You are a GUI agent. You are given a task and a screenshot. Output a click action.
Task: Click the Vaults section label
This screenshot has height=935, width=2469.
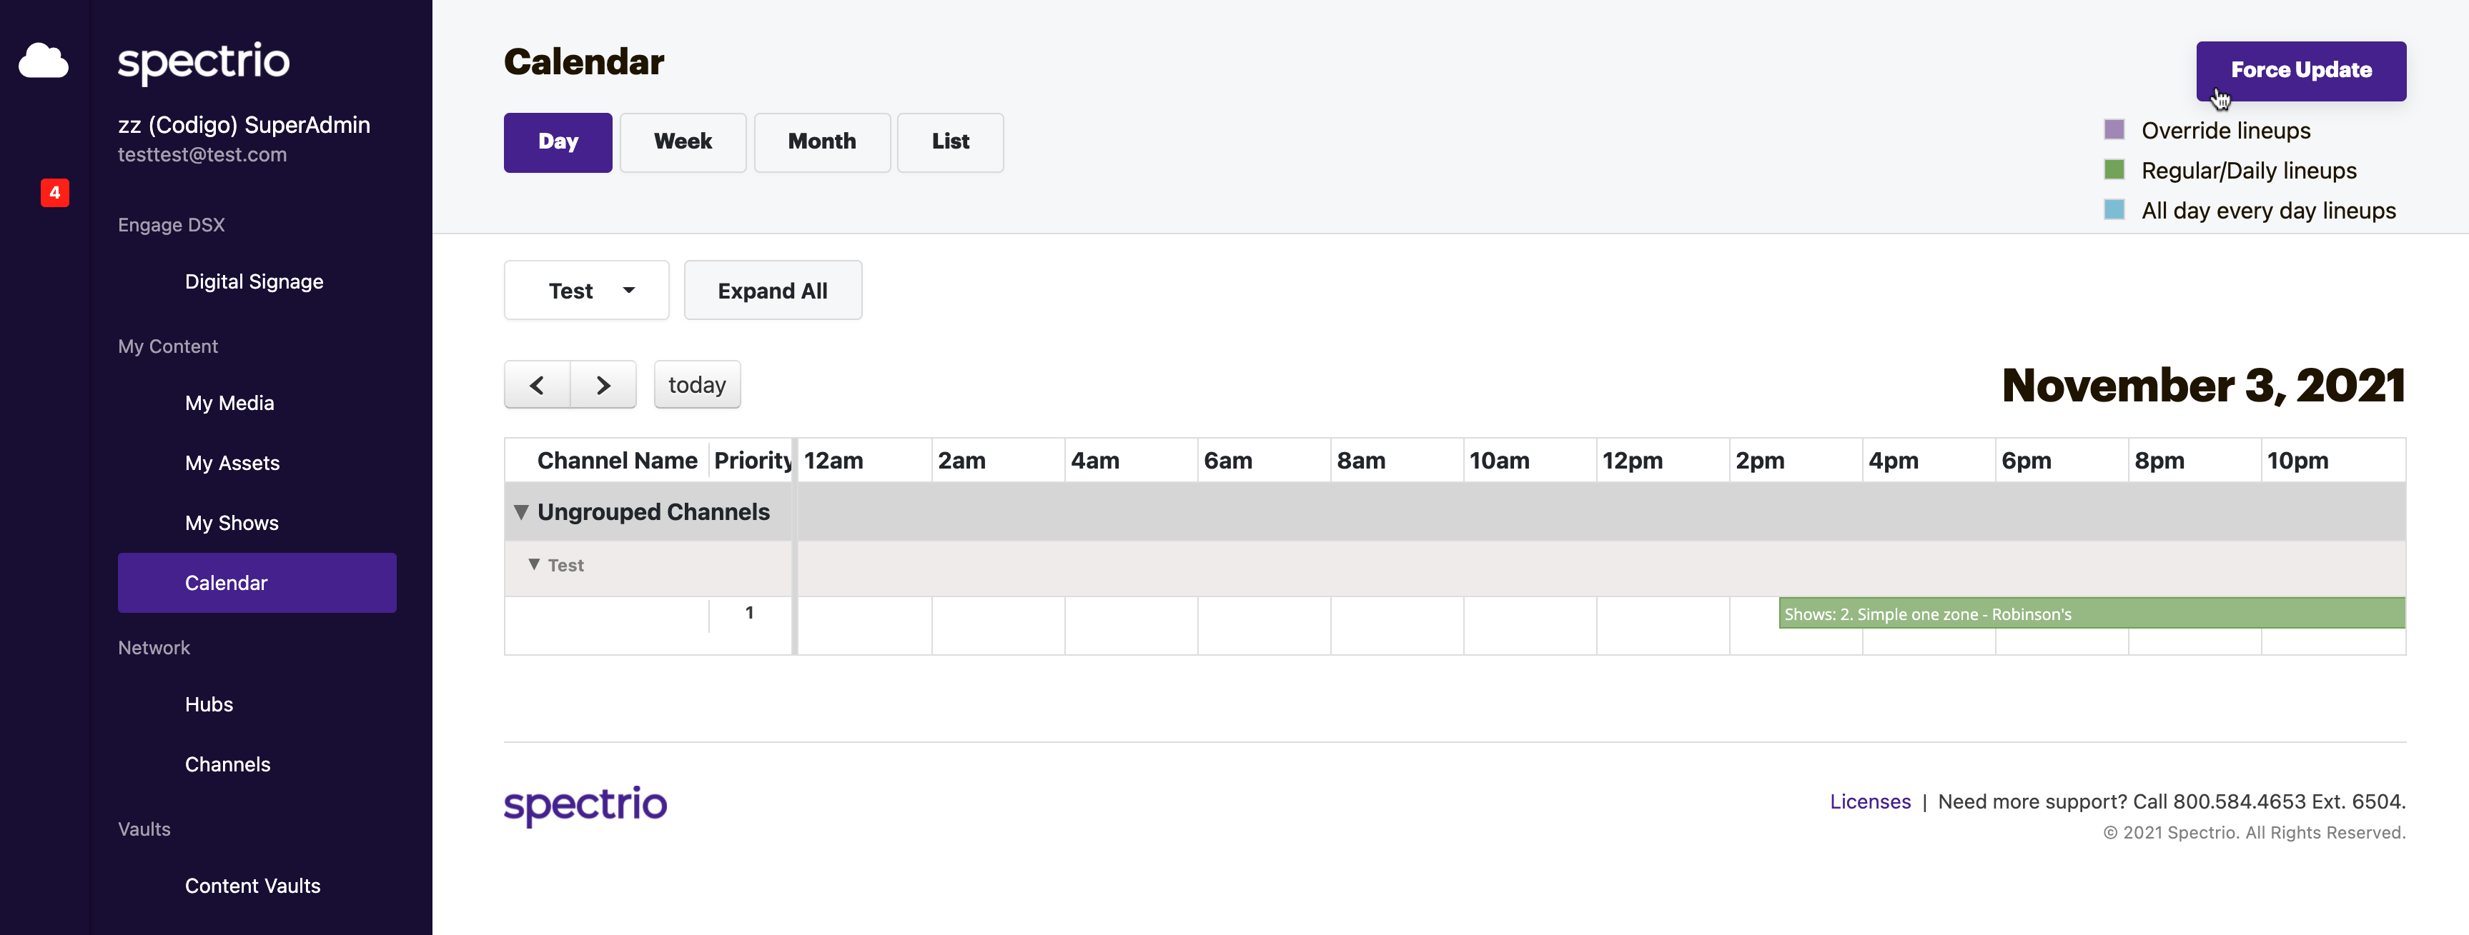pyautogui.click(x=144, y=829)
